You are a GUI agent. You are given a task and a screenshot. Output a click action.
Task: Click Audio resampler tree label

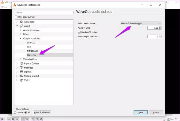tap(32, 30)
